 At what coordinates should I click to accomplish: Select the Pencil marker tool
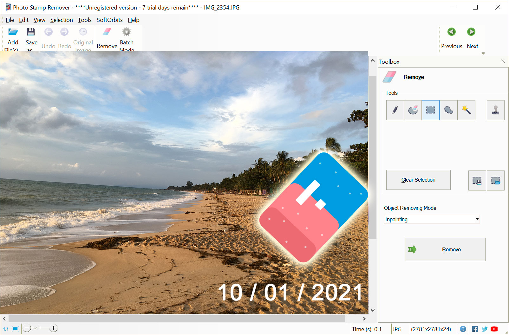[395, 110]
